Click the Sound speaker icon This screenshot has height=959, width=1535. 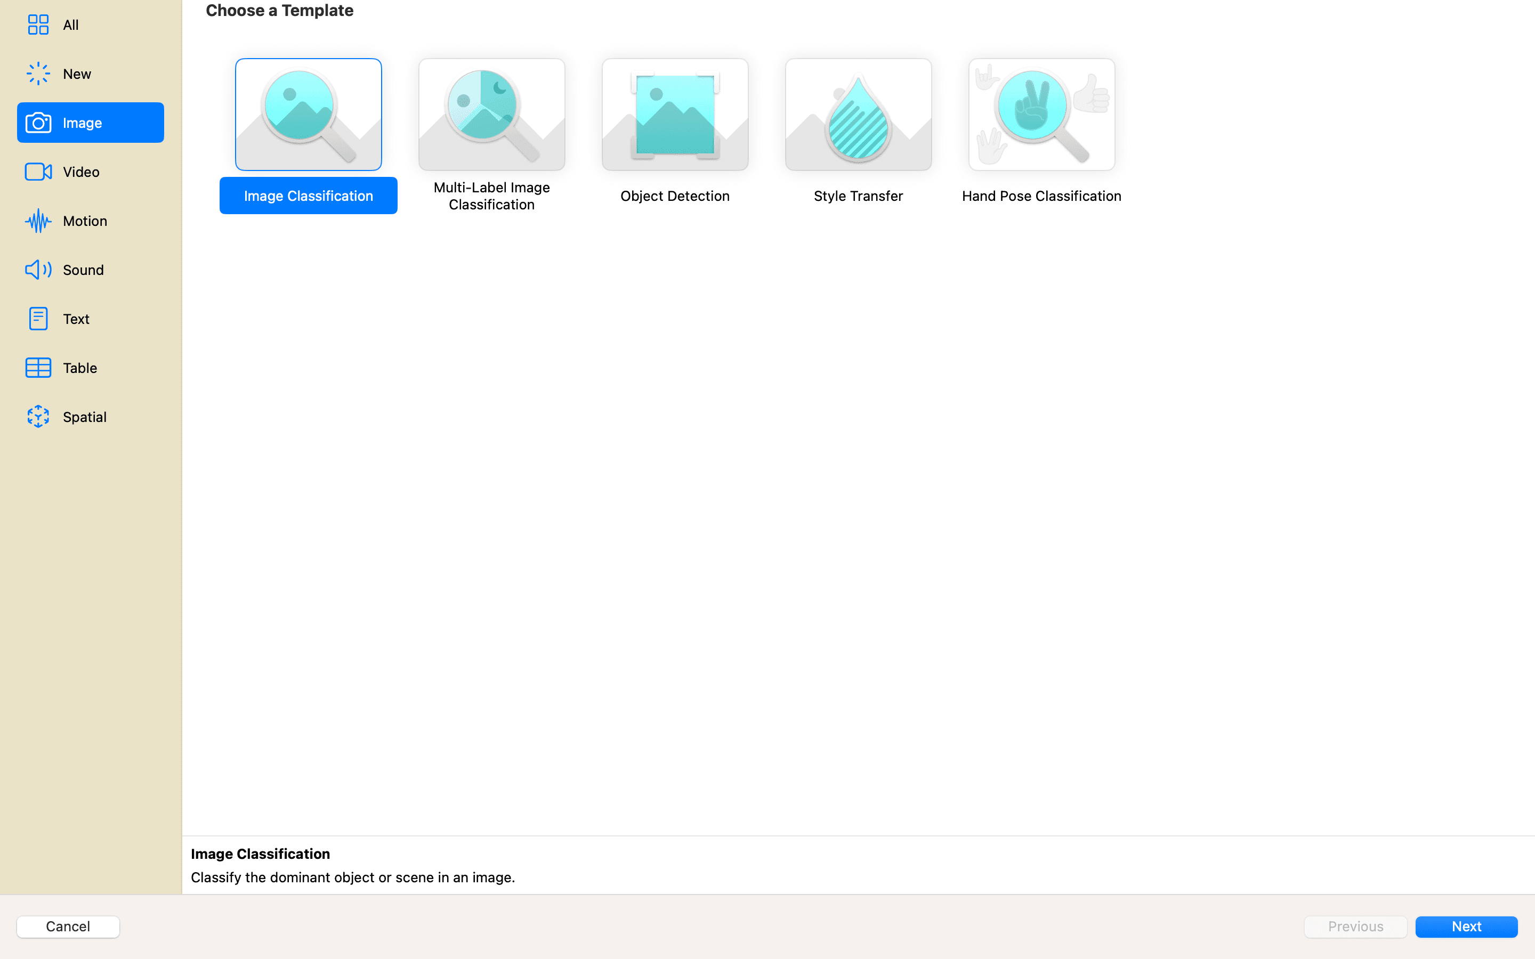click(x=38, y=270)
